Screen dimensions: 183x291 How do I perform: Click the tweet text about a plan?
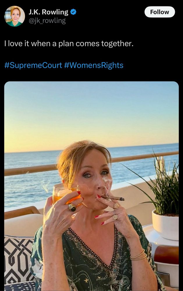pos(69,44)
